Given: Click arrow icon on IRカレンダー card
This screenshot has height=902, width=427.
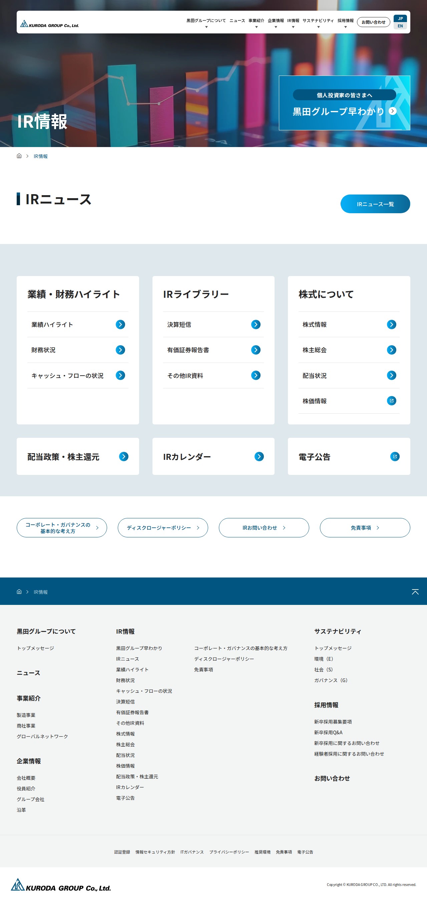Looking at the screenshot, I should (259, 457).
